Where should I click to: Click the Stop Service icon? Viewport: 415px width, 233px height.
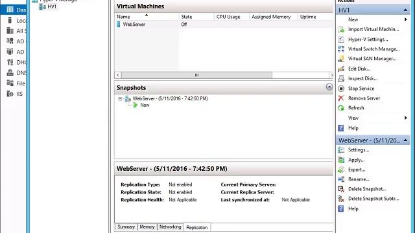[341, 89]
